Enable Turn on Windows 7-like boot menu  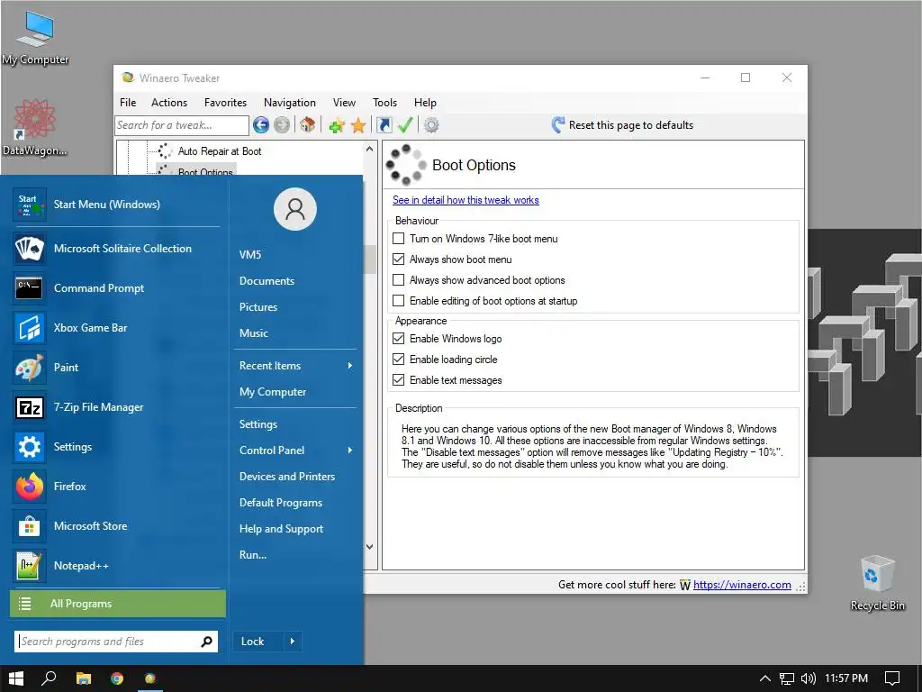click(x=399, y=238)
